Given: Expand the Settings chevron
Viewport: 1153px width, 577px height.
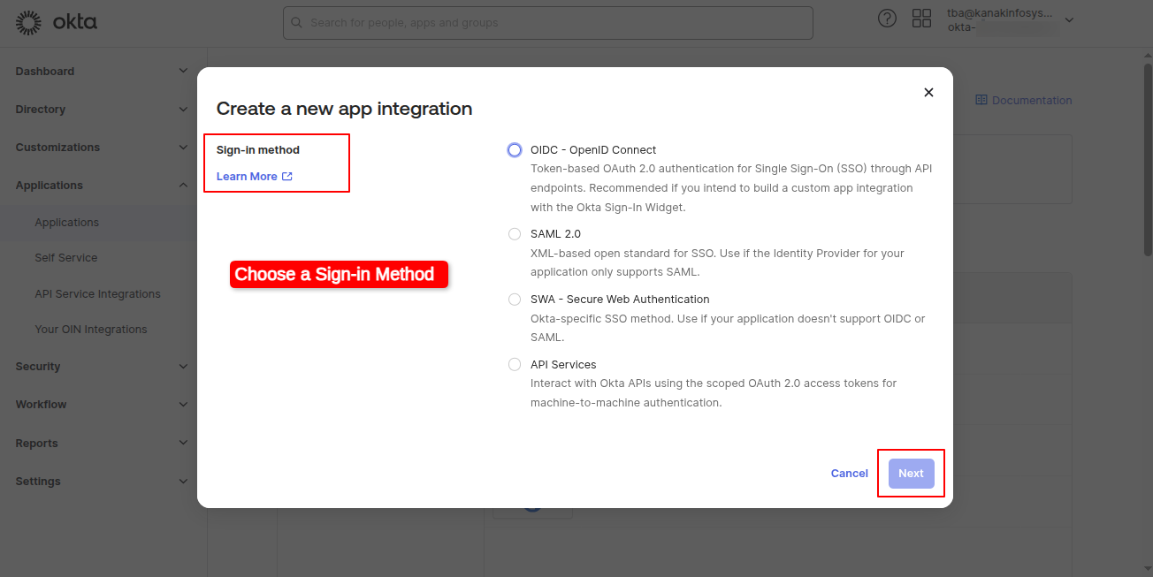Looking at the screenshot, I should coord(183,482).
